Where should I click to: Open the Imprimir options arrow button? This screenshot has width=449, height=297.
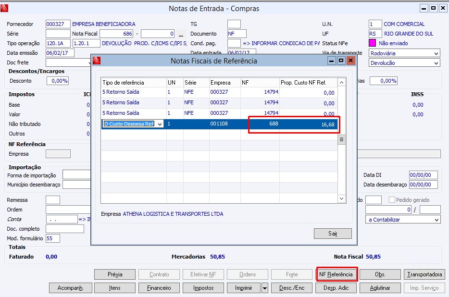[x=265, y=288]
